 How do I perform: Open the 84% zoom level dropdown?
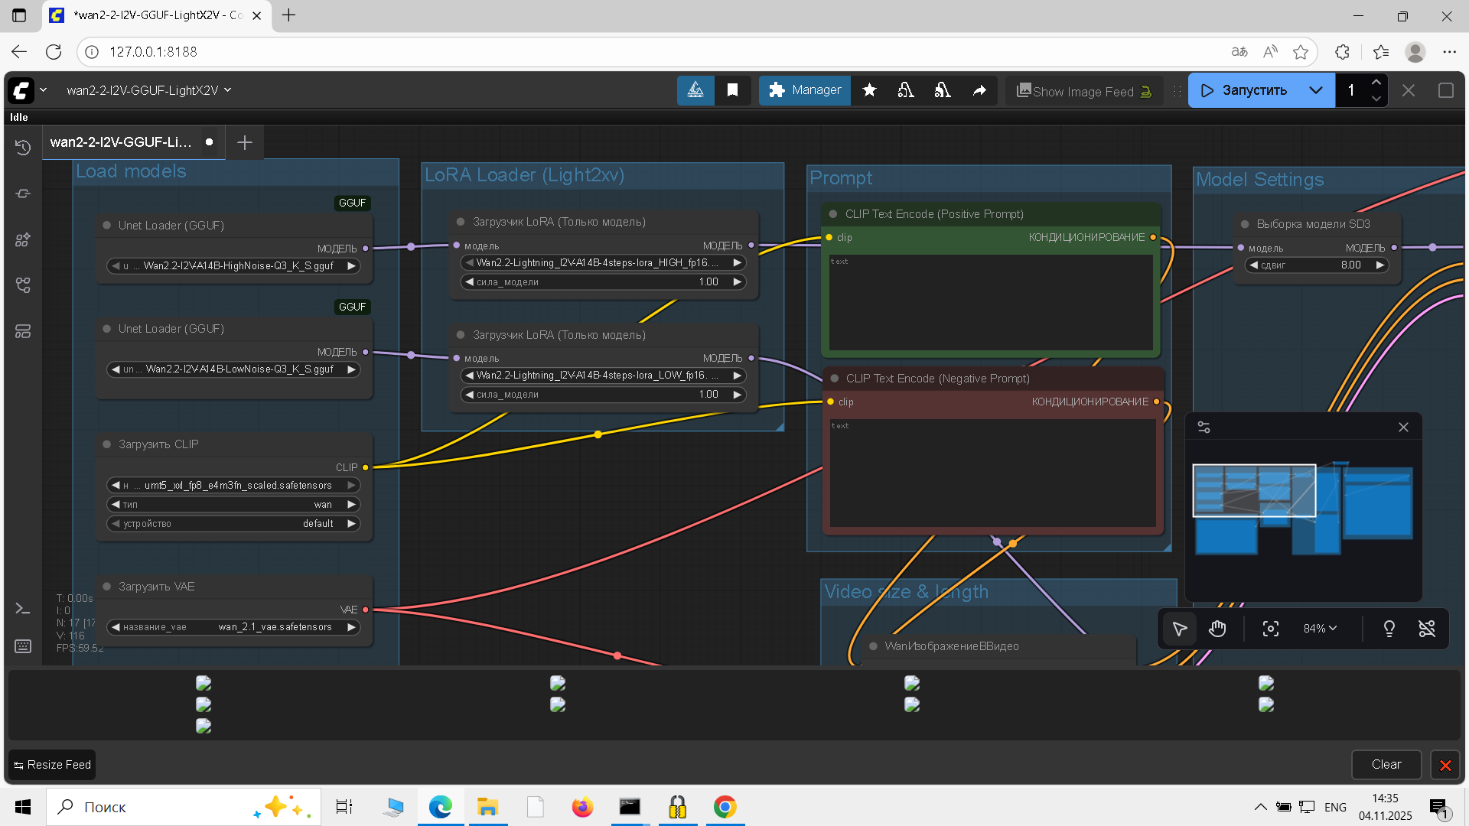(1320, 629)
